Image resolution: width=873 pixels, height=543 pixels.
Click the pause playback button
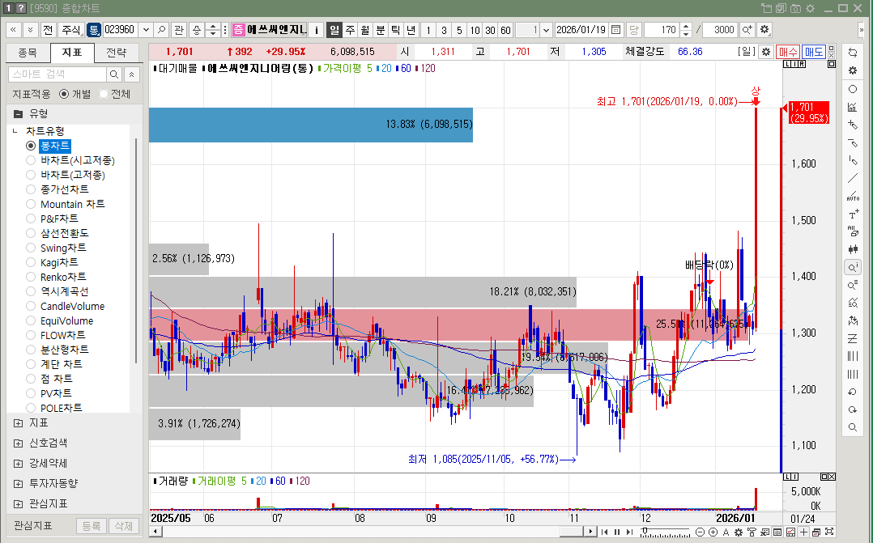(617, 532)
